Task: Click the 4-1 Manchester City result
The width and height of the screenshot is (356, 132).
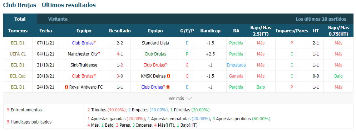Action: (x=120, y=54)
